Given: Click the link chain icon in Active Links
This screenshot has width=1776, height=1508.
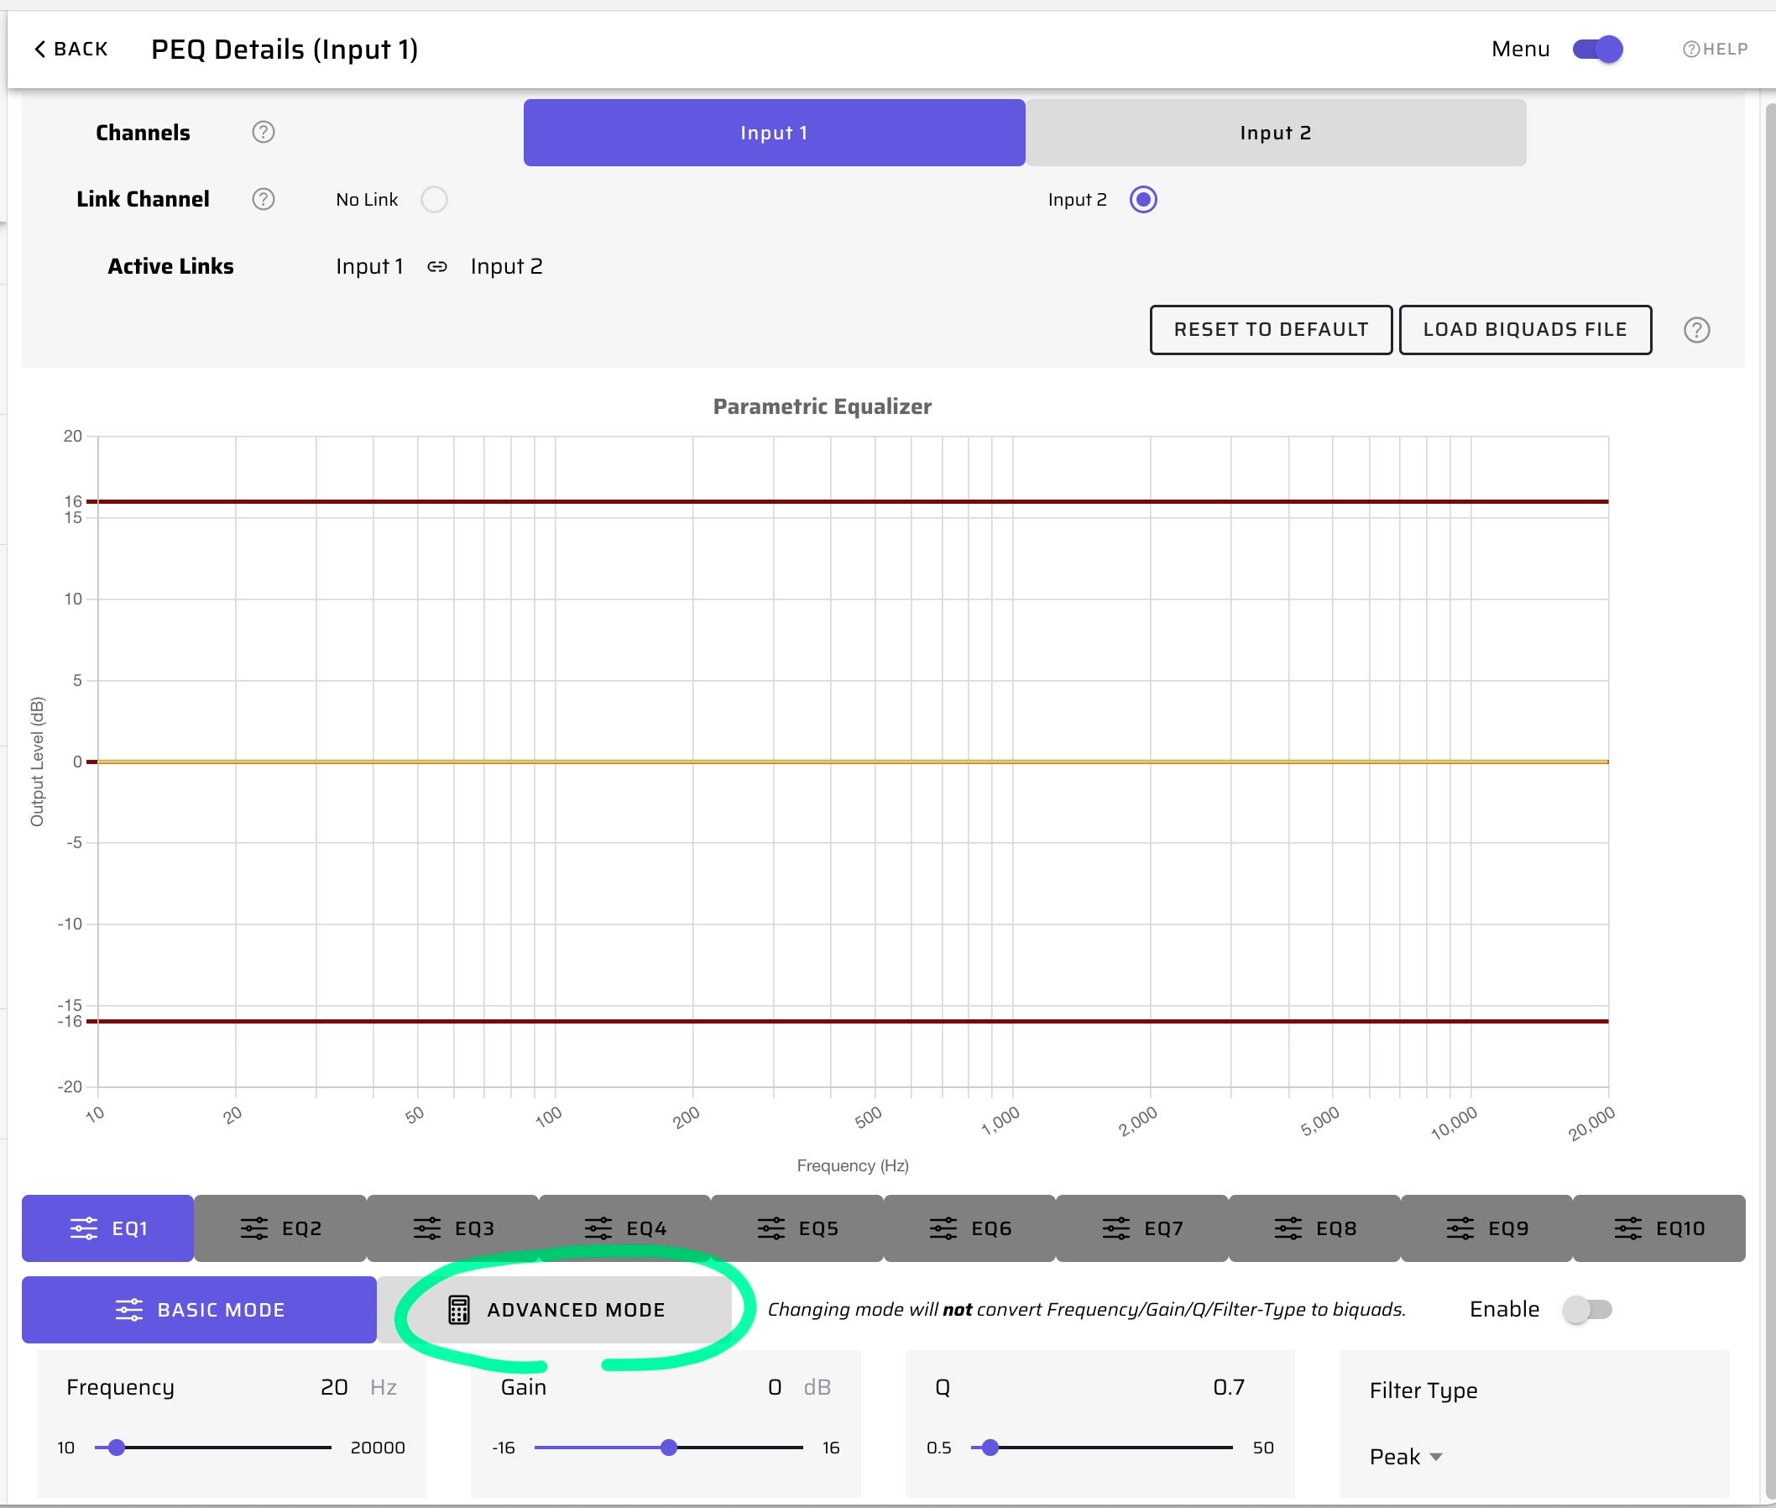Looking at the screenshot, I should coord(436,267).
